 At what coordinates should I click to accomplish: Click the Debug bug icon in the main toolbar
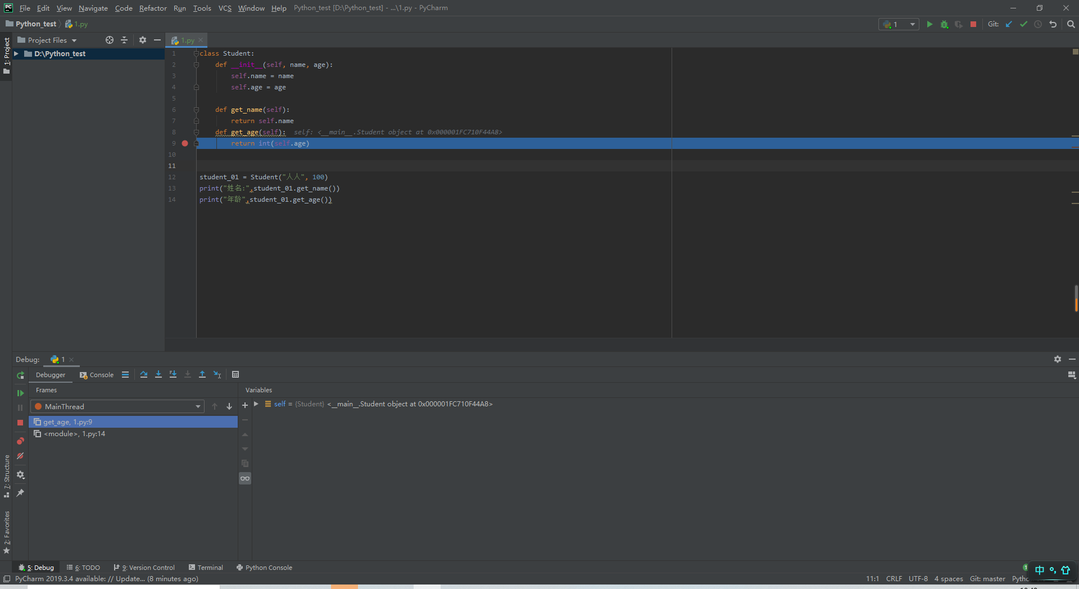944,24
